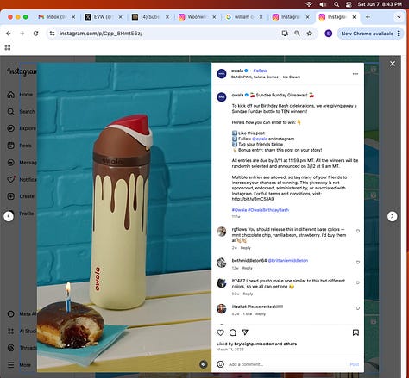The width and height of the screenshot is (409, 378).
Task: Like rgflows comment heart
Action: coord(357,231)
